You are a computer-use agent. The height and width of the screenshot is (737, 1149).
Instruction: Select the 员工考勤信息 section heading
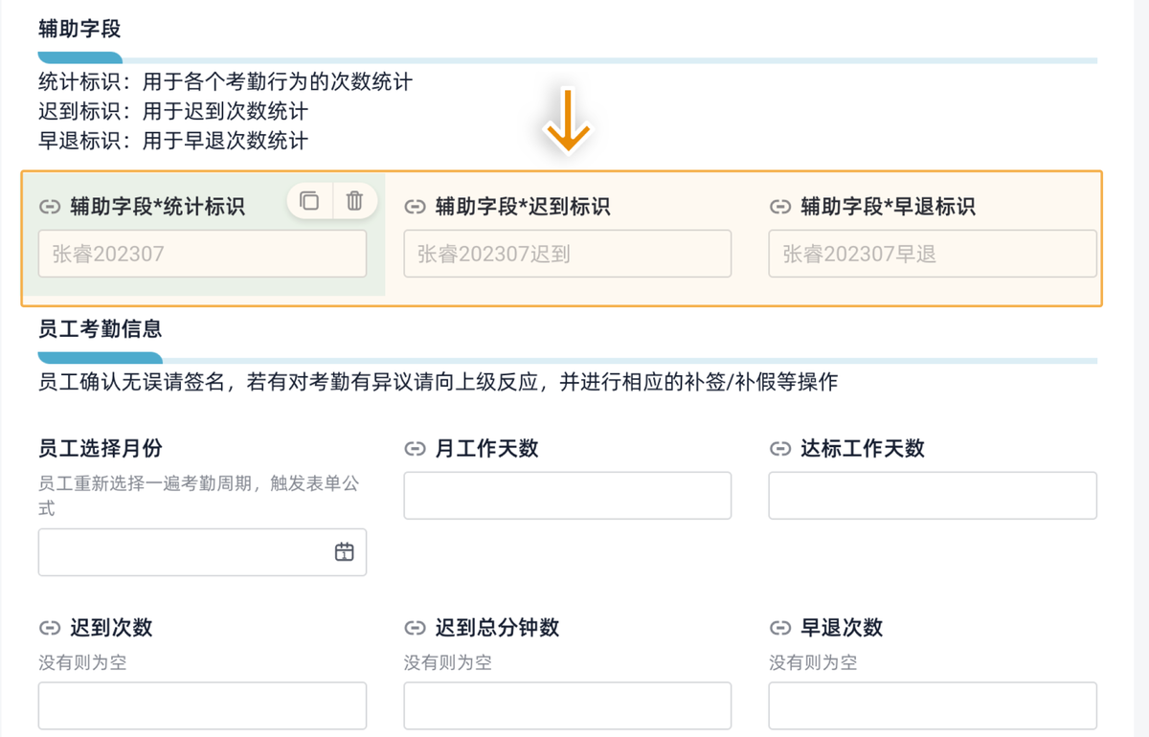coord(100,329)
